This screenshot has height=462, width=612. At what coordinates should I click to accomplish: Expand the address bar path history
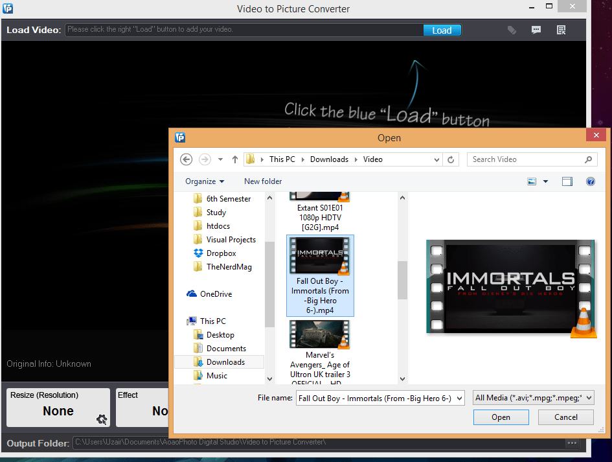(436, 159)
